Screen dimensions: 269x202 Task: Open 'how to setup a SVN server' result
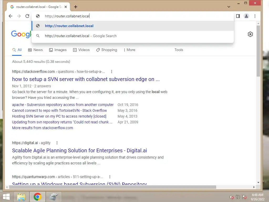click(86, 79)
